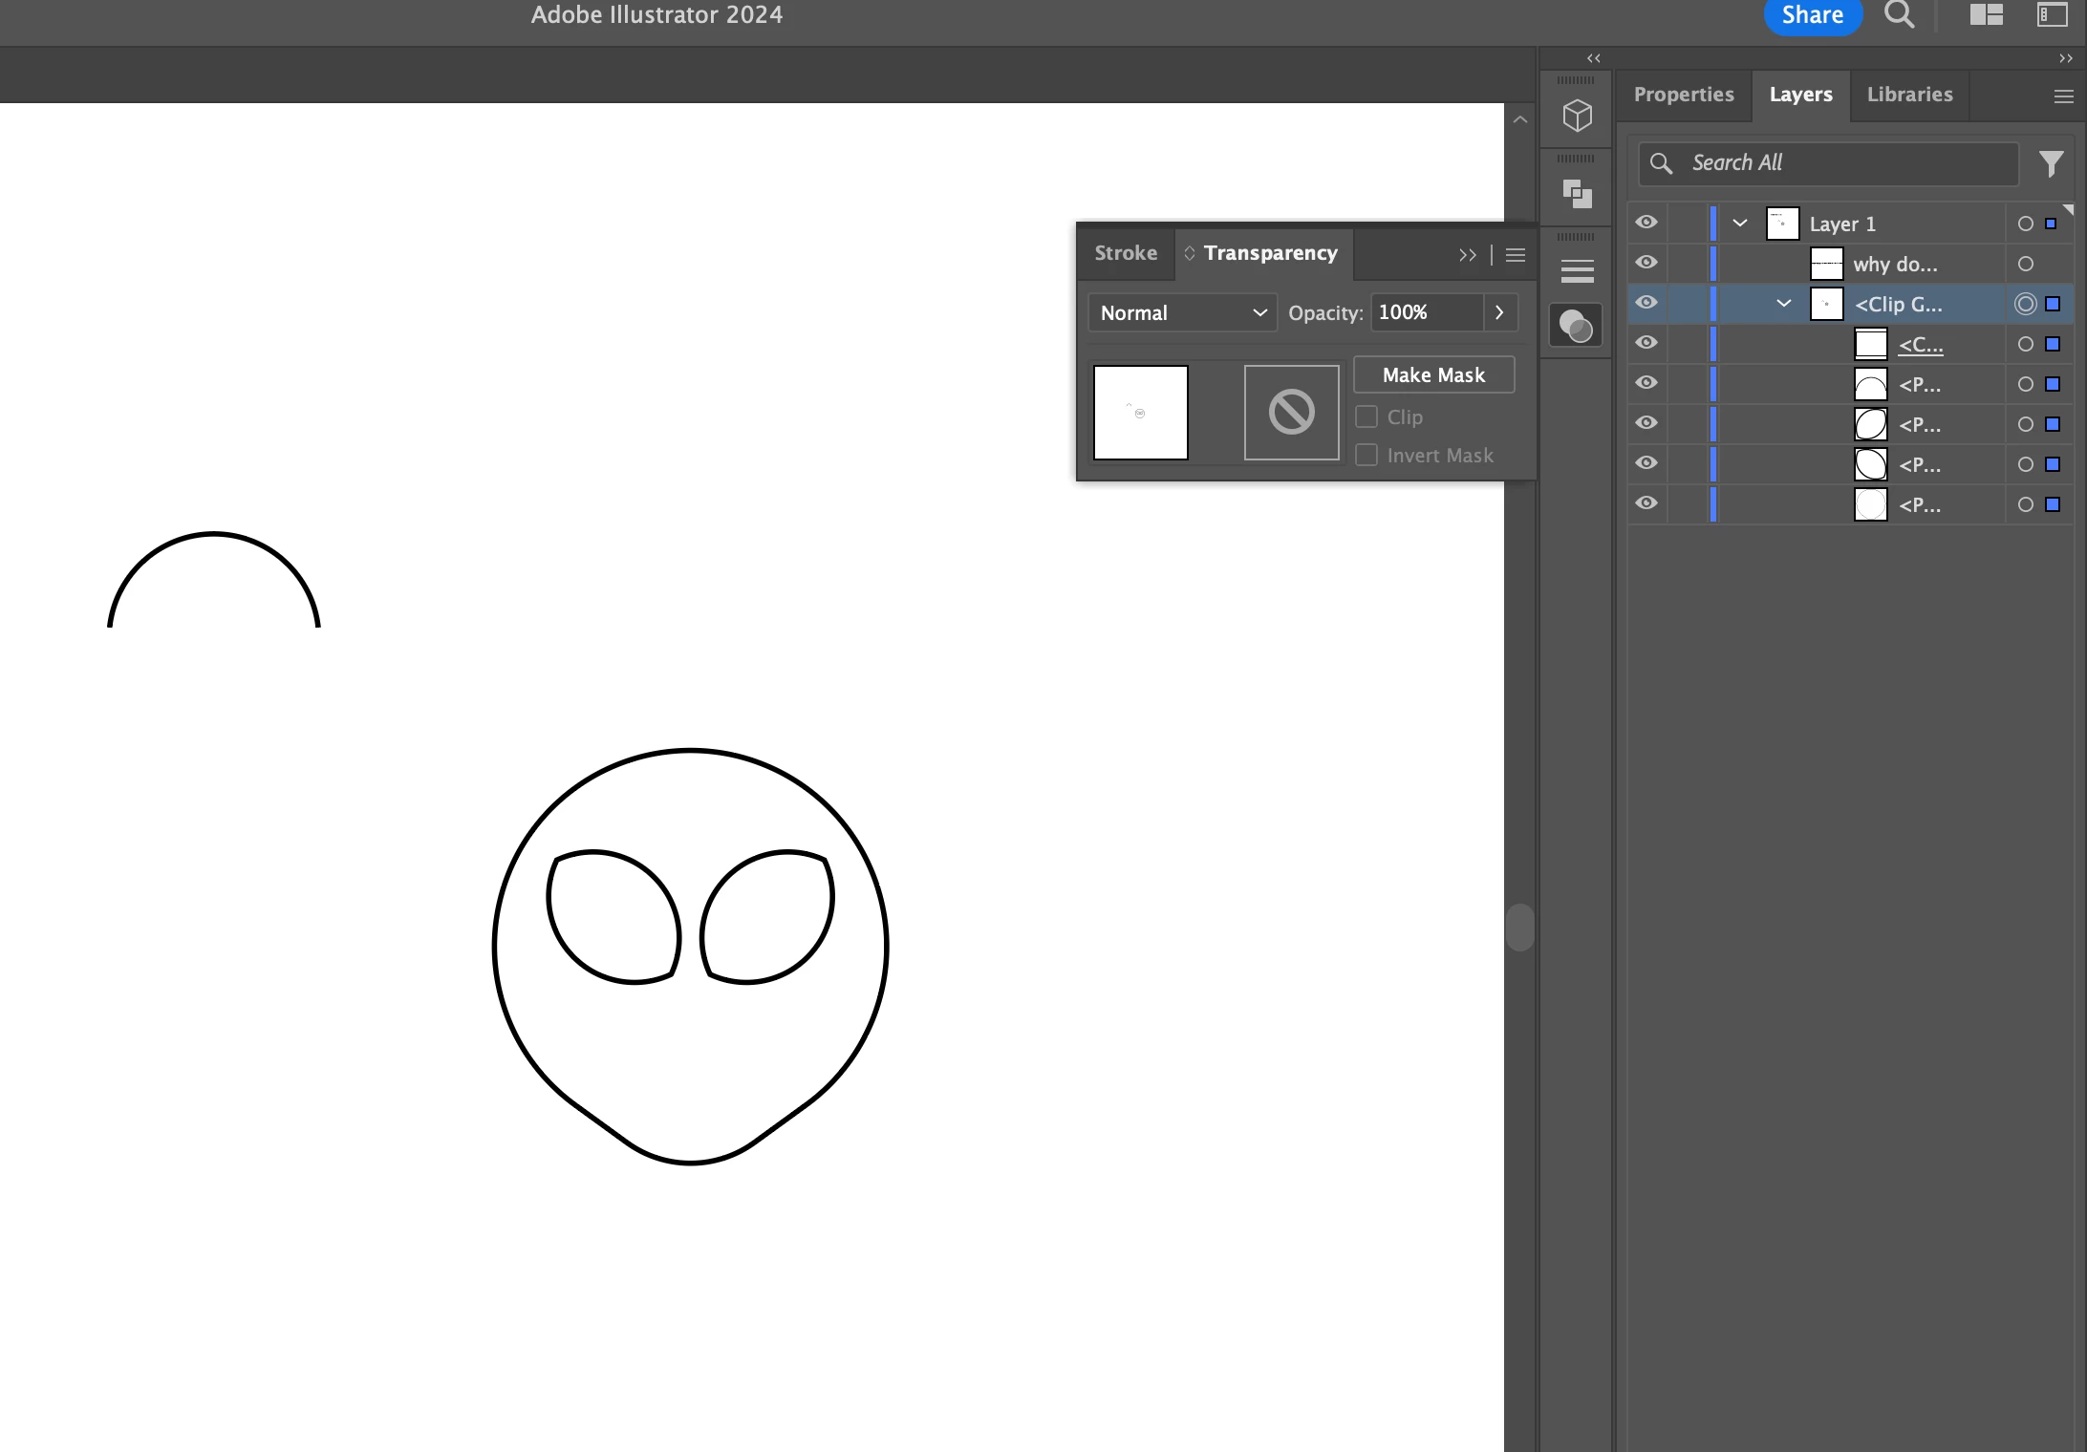Screen dimensions: 2087x1452
Task: Toggle visibility of Layer 1
Action: point(1646,223)
